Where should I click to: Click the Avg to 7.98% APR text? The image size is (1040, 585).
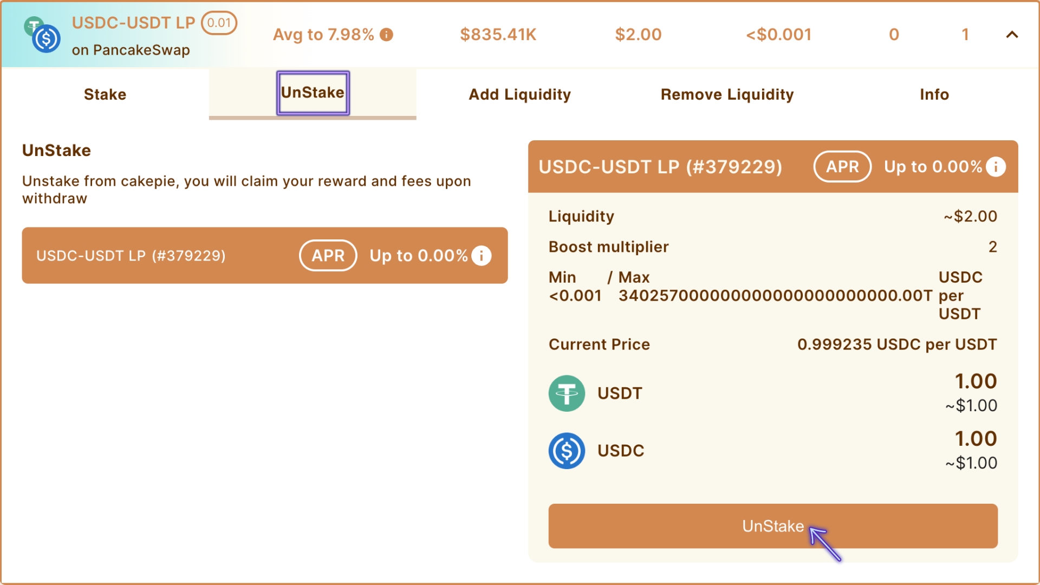pos(323,35)
